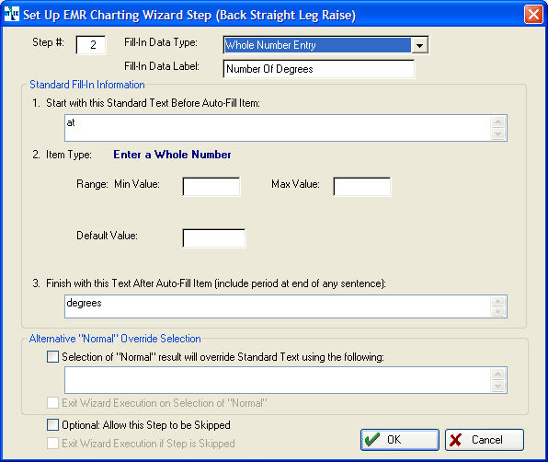The image size is (548, 462).
Task: Click the Cancel button with red X
Action: (x=485, y=440)
